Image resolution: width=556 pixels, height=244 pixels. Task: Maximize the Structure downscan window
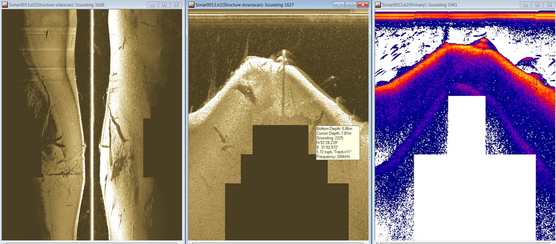(351, 4)
